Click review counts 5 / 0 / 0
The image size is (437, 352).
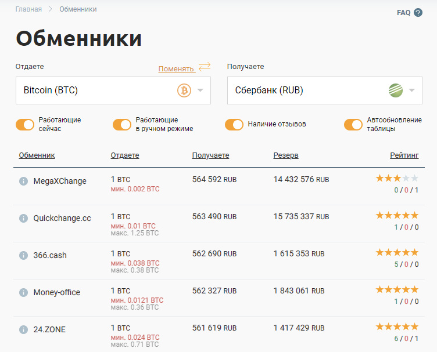coord(406,264)
